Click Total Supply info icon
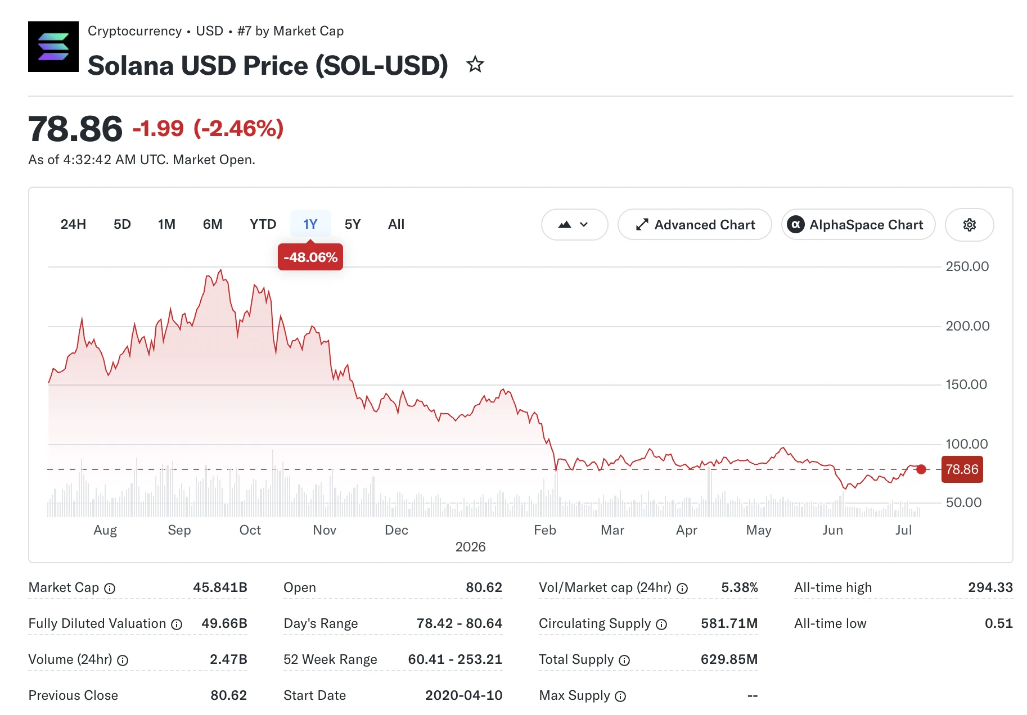1027x715 pixels. 624,660
